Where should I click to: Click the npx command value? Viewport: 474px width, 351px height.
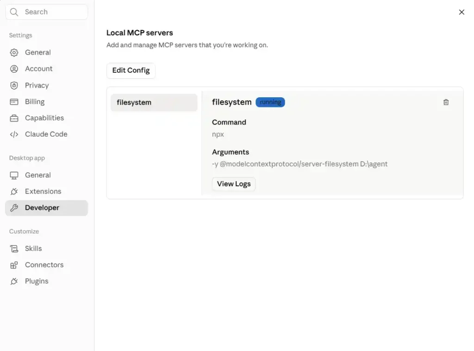coord(218,134)
